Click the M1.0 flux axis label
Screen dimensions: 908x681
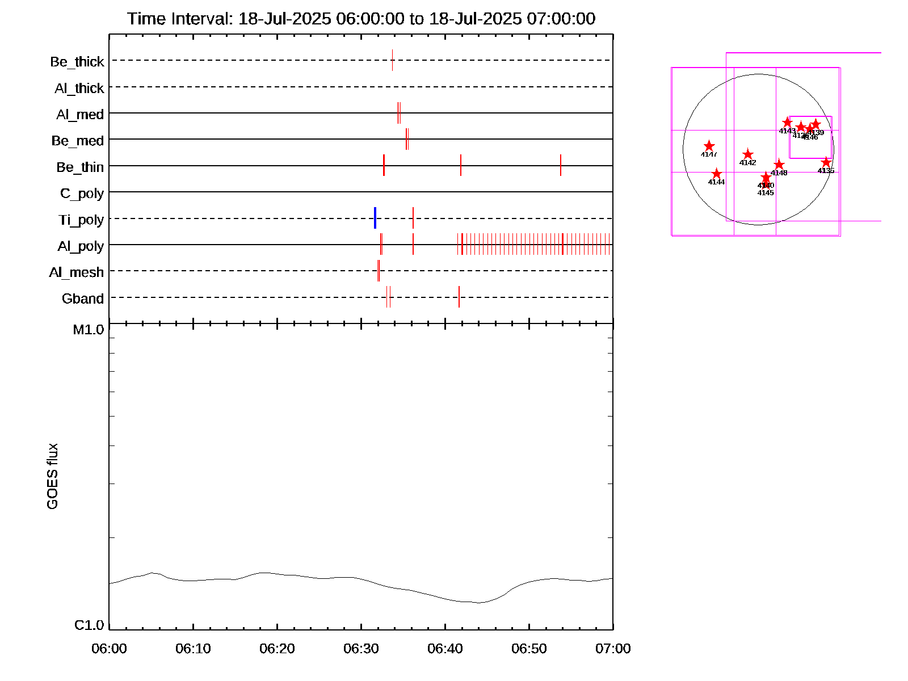(89, 330)
